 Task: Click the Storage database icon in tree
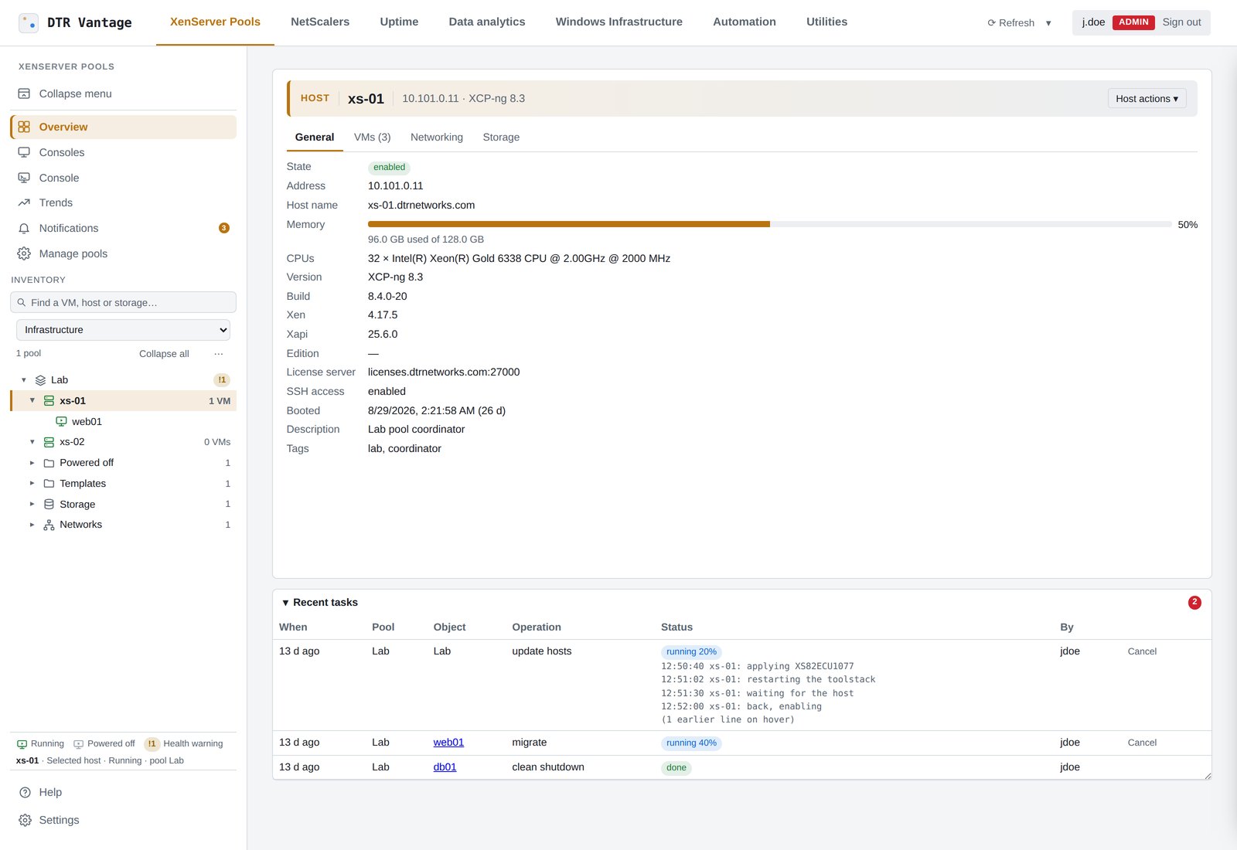tap(49, 504)
